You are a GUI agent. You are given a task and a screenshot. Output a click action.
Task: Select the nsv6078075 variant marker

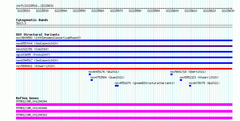[x=190, y=86]
